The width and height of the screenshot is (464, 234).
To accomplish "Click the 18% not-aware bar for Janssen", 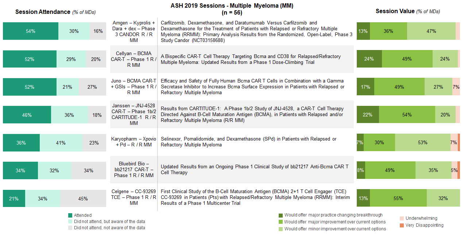I will coord(97,115).
